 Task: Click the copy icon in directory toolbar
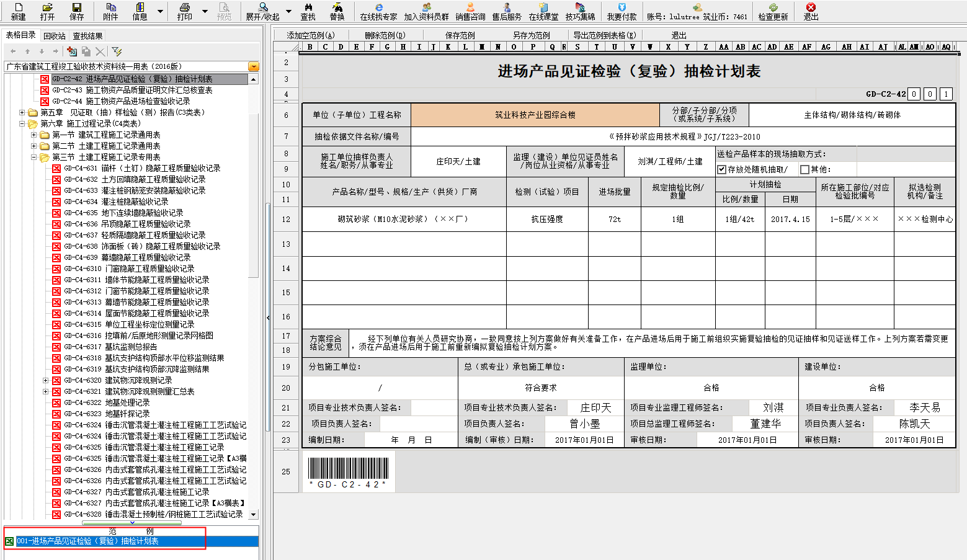tap(86, 51)
